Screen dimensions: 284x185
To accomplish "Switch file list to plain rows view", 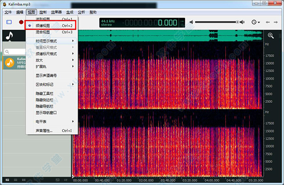I will (x=16, y=180).
